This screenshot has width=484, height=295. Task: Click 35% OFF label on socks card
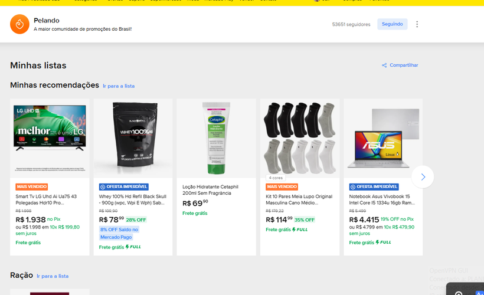[305, 220]
